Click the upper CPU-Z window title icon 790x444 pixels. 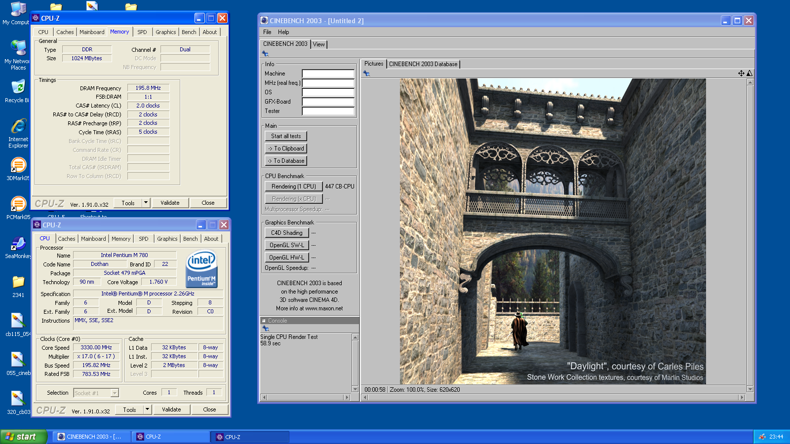pos(36,18)
